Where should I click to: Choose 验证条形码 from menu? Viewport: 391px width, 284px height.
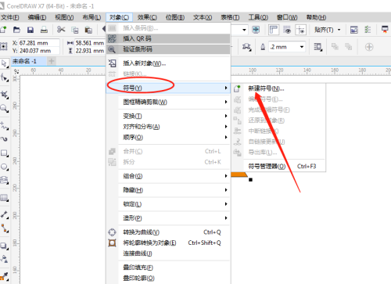click(168, 49)
